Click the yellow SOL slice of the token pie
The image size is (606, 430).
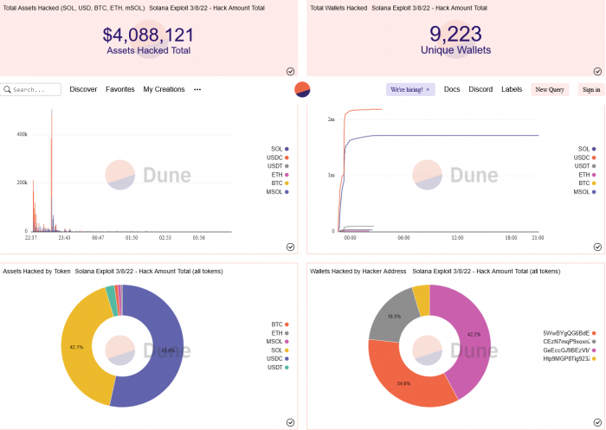(78, 346)
